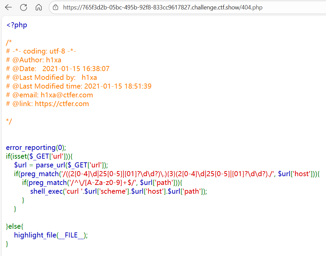
Task: Click the '@Last Modified by: h1xa' line
Action: pos(51,77)
